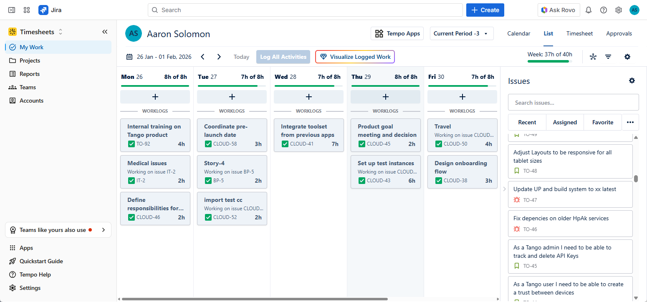The image size is (647, 302).
Task: Open the Help question mark icon
Action: coord(603,10)
